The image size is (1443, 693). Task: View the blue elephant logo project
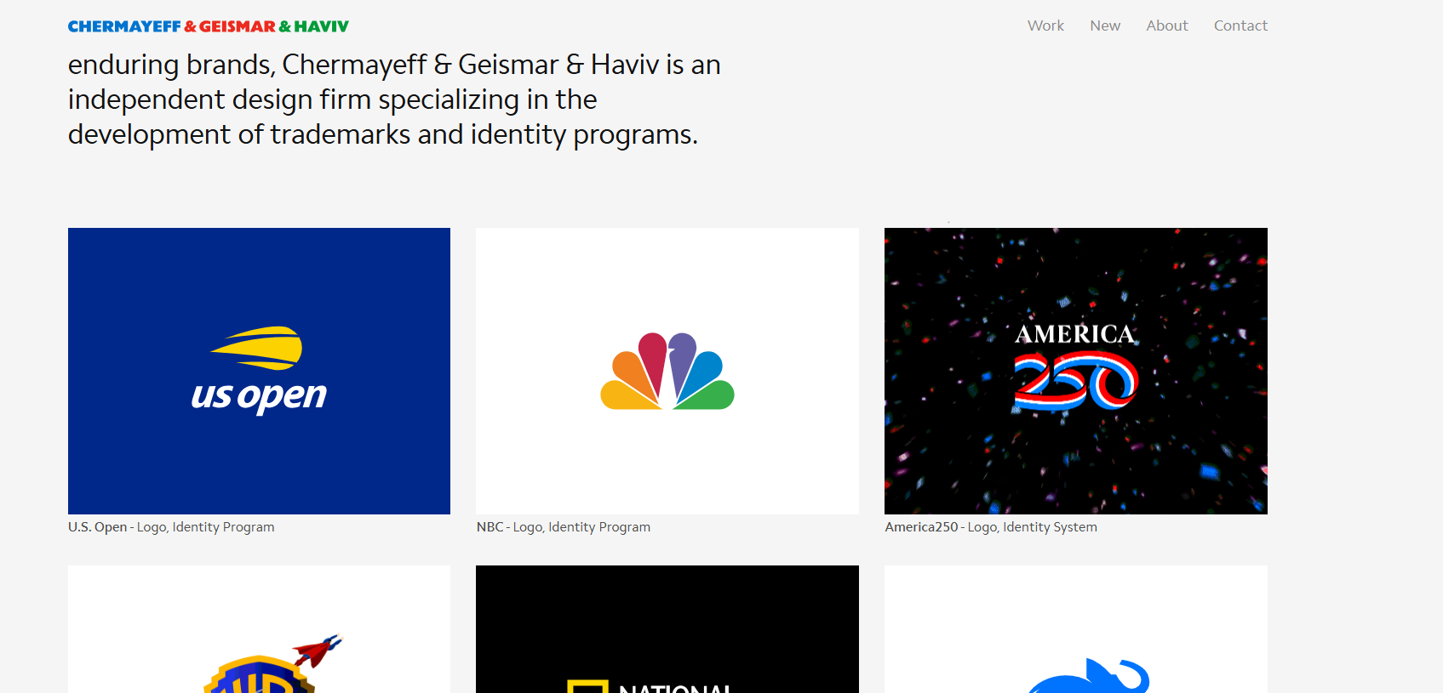click(x=1076, y=629)
